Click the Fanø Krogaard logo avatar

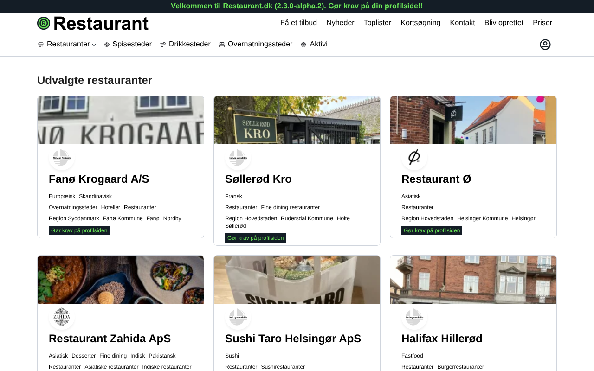[x=62, y=158]
